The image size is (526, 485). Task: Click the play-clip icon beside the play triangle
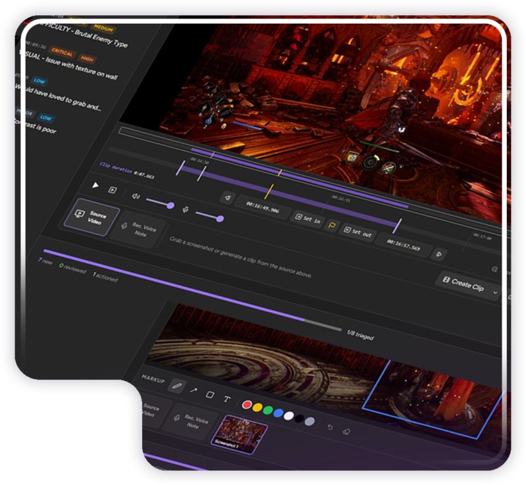coord(112,190)
